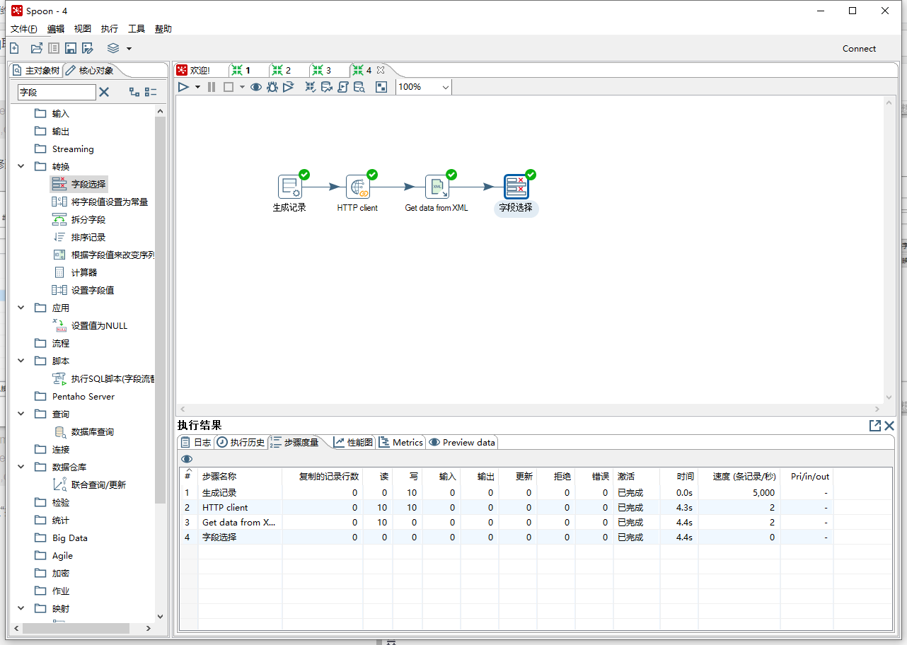Open the perspectives dropdown arrow
Image resolution: width=907 pixels, height=645 pixels.
click(x=129, y=49)
